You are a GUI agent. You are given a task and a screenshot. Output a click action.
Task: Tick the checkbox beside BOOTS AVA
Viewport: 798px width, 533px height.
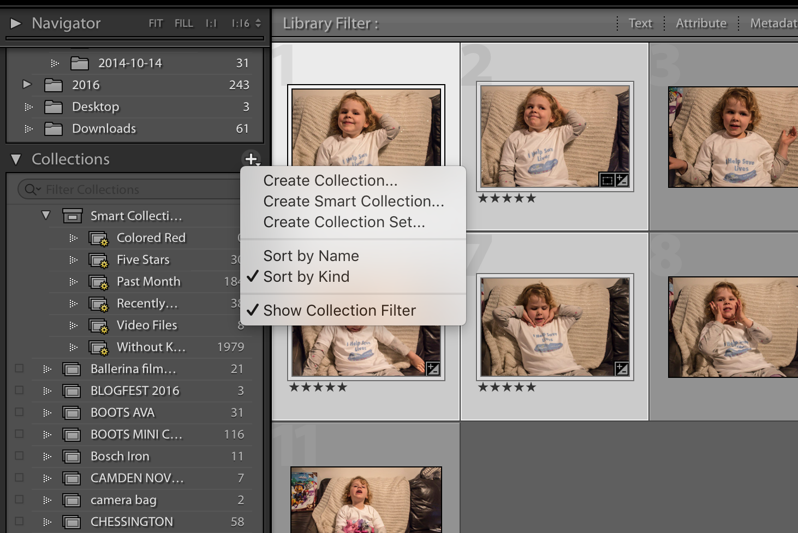pyautogui.click(x=19, y=412)
